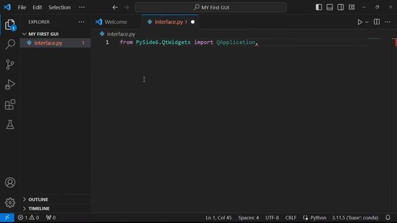Click the PySide6.QtWidgets module name in code
The image size is (397, 223).
coord(163,42)
